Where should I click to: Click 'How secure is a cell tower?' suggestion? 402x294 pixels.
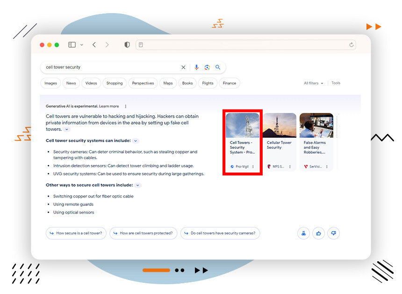coord(77,233)
